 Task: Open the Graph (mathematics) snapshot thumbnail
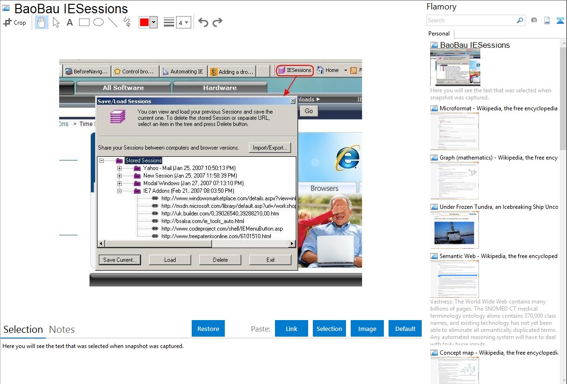coord(454,180)
